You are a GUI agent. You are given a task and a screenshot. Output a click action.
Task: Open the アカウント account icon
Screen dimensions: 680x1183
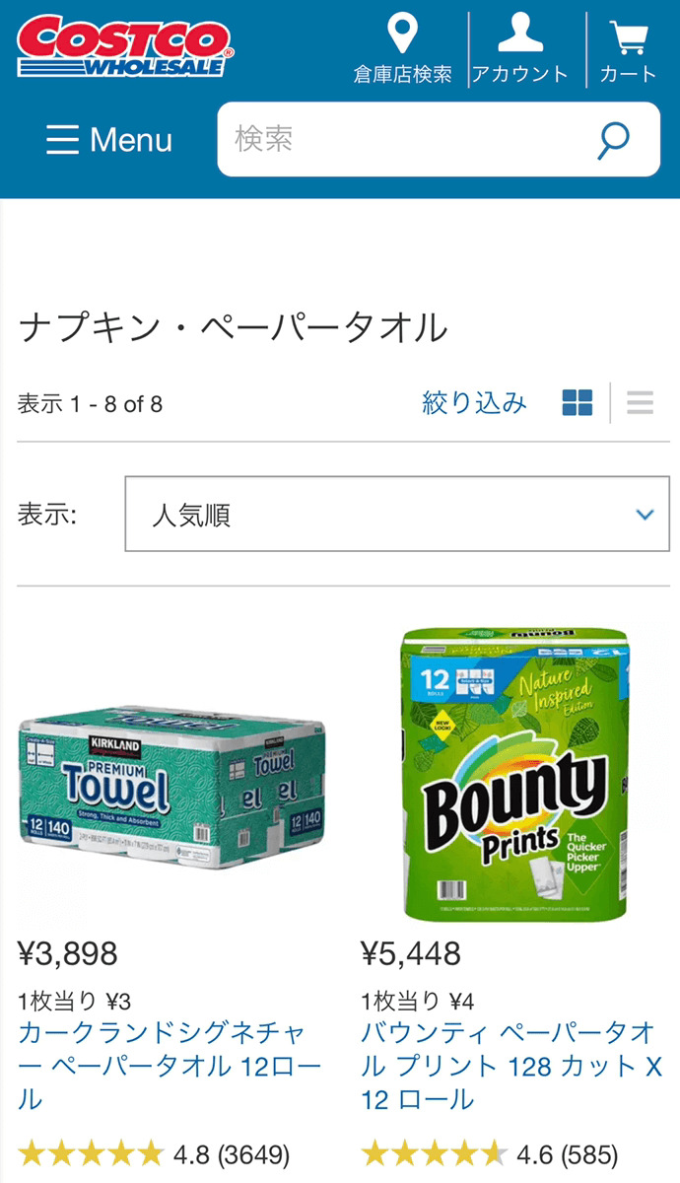click(x=520, y=32)
